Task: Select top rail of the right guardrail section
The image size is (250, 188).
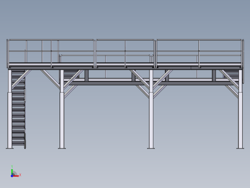Action: [199, 40]
